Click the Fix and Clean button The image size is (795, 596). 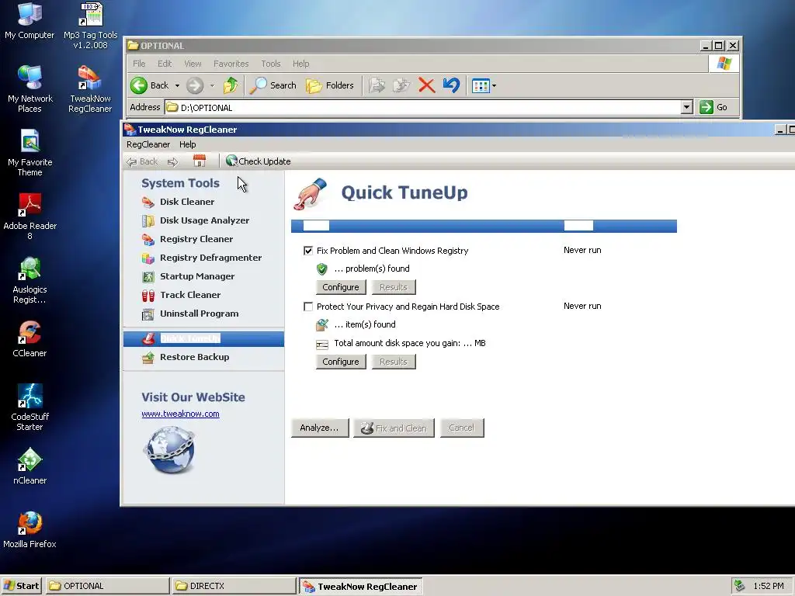pos(394,428)
